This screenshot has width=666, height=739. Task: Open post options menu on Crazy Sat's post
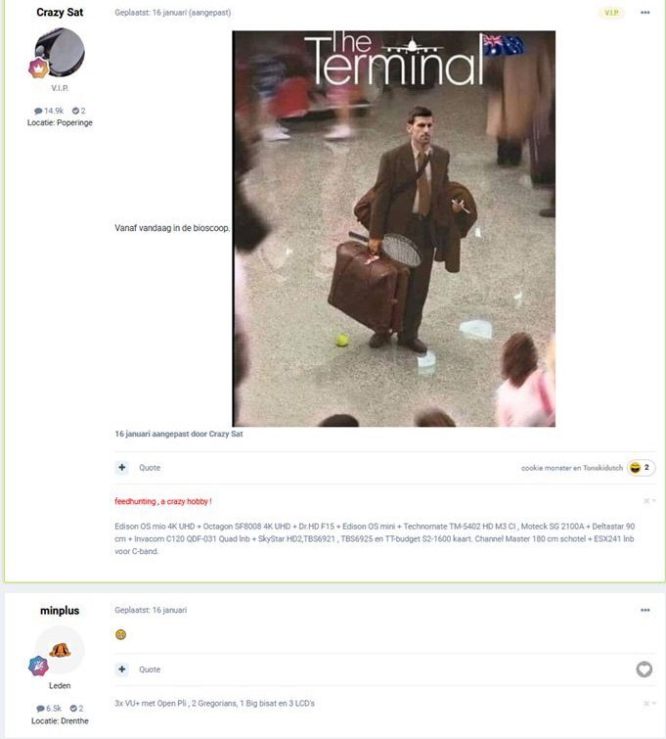coord(644,13)
